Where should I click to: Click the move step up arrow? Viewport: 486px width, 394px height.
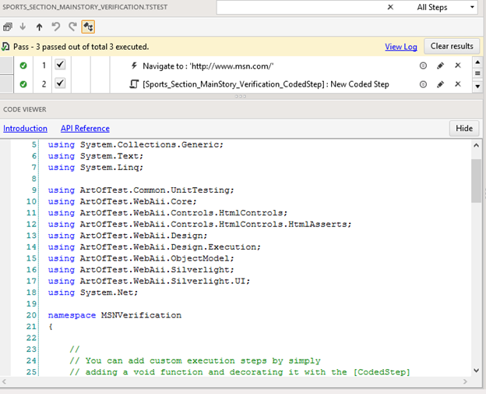[x=39, y=27]
